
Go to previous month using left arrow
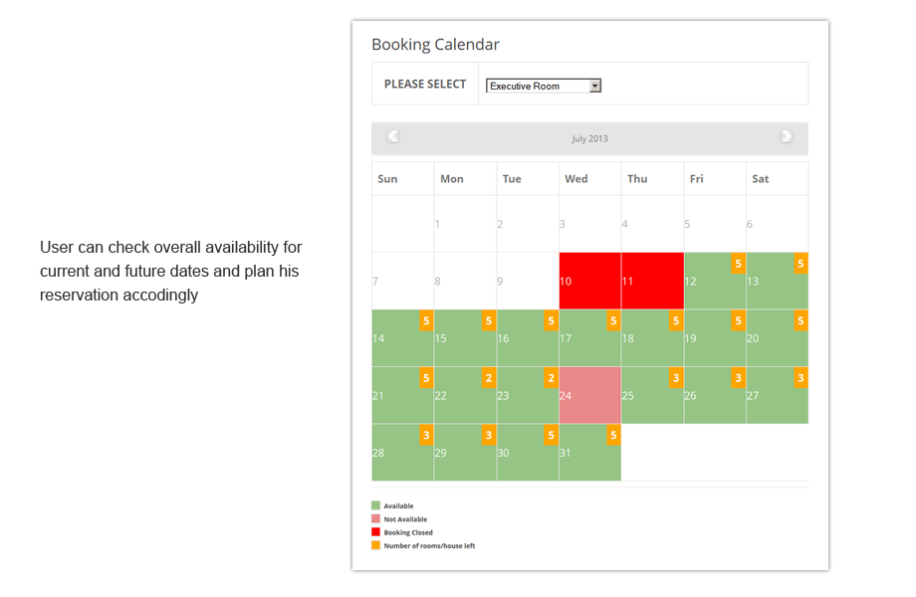393,136
